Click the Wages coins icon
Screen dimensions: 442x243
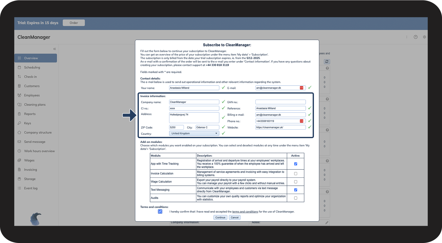(x=19, y=160)
